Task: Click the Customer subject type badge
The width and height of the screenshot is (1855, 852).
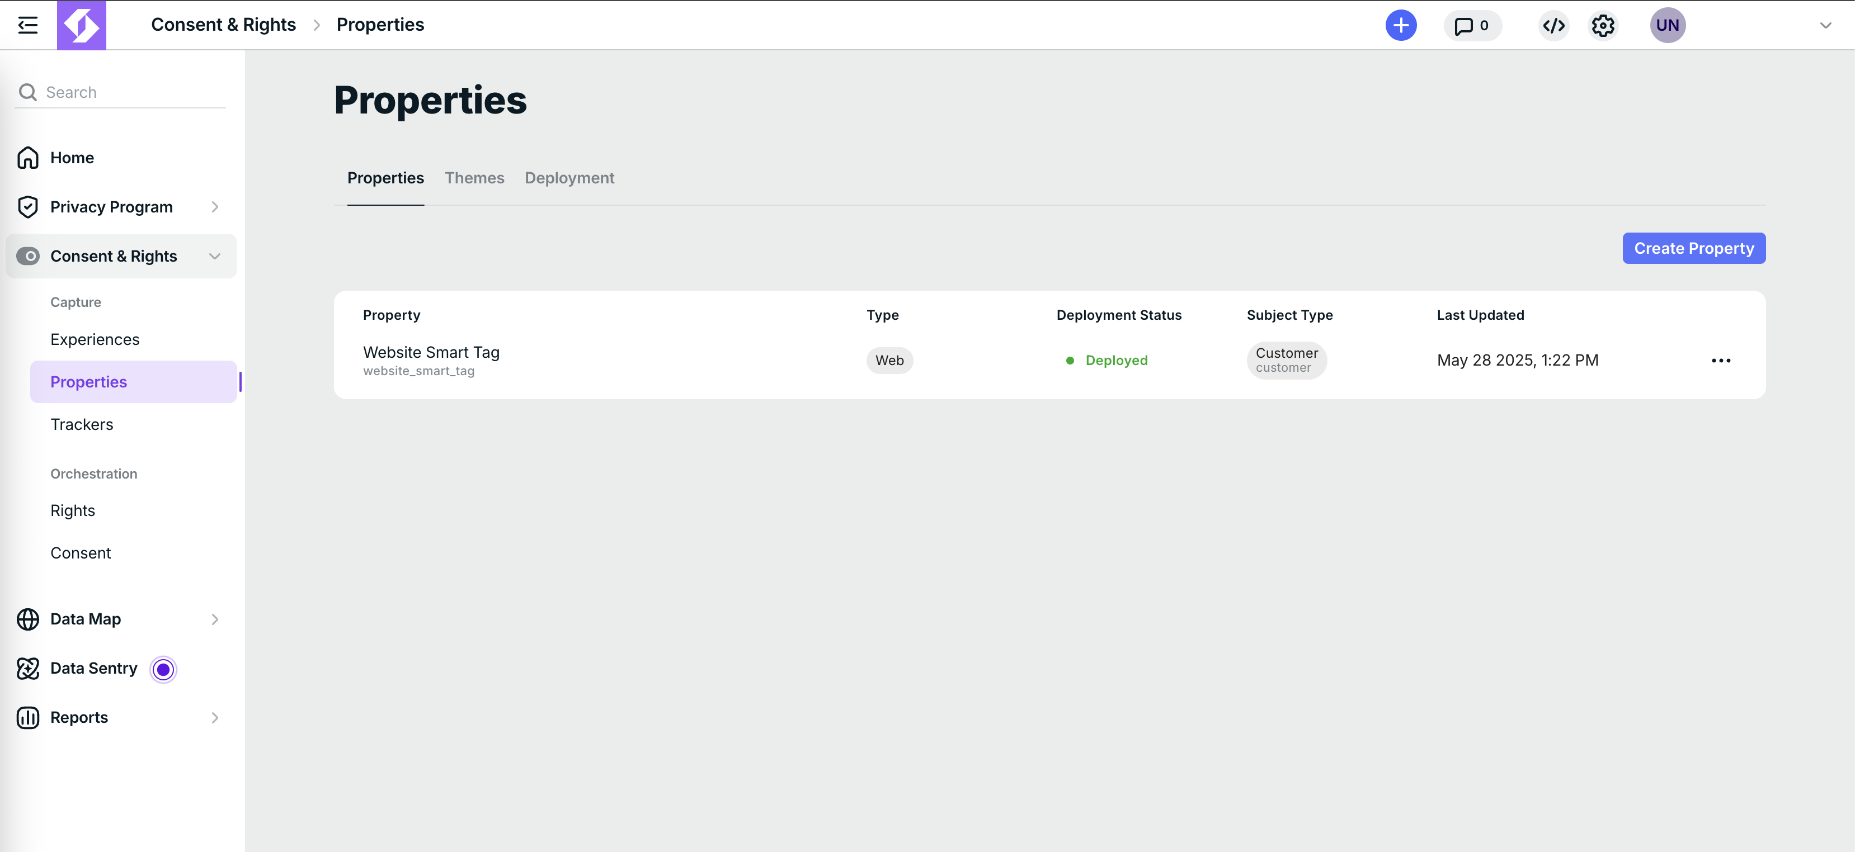Action: 1287,361
